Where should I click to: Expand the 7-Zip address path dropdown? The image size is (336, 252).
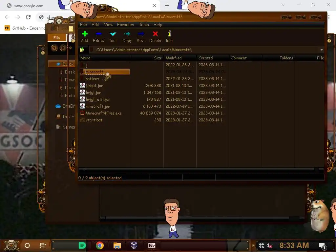coord(322,50)
